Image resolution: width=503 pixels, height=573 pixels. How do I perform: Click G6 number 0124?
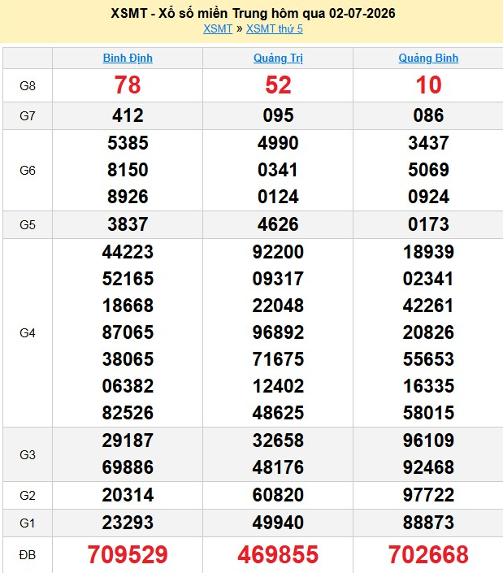(x=278, y=197)
